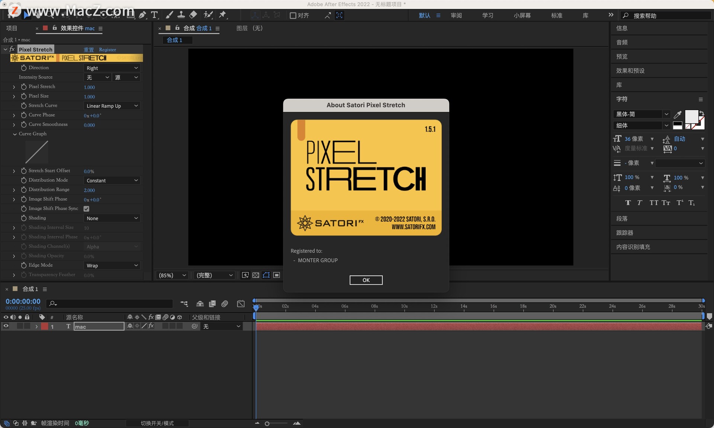
Task: Switch to the 学习 workspace menu
Action: point(487,16)
